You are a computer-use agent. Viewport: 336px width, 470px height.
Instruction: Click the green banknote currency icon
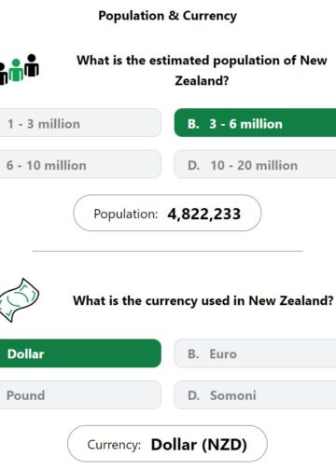pos(19,300)
